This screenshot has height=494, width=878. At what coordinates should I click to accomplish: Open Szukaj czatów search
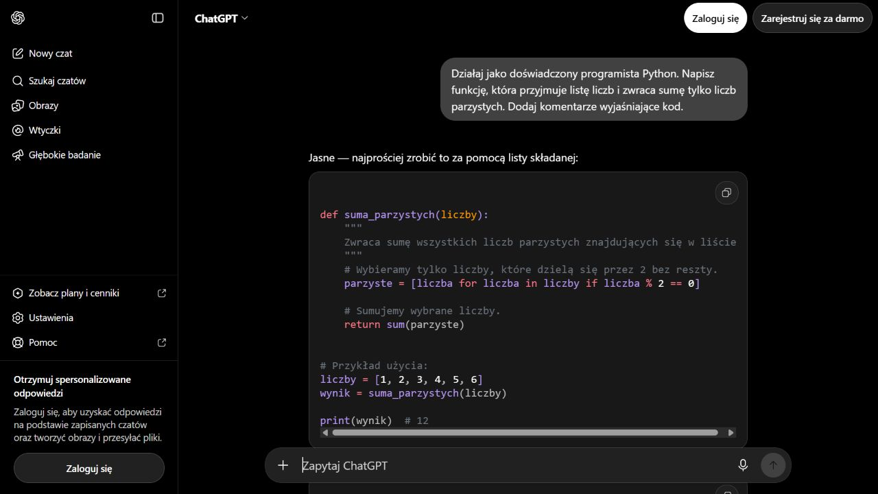click(89, 81)
